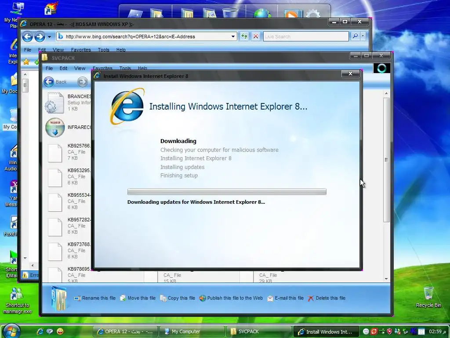The height and width of the screenshot is (338, 450).
Task: Click the spinning ring throbber in SVCPACK window
Action: coord(382,68)
